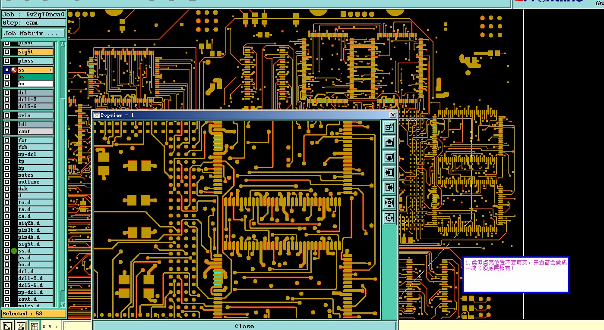Check the drl1-2 layer checkbox
This screenshot has height=330, width=604.
pos(7,100)
